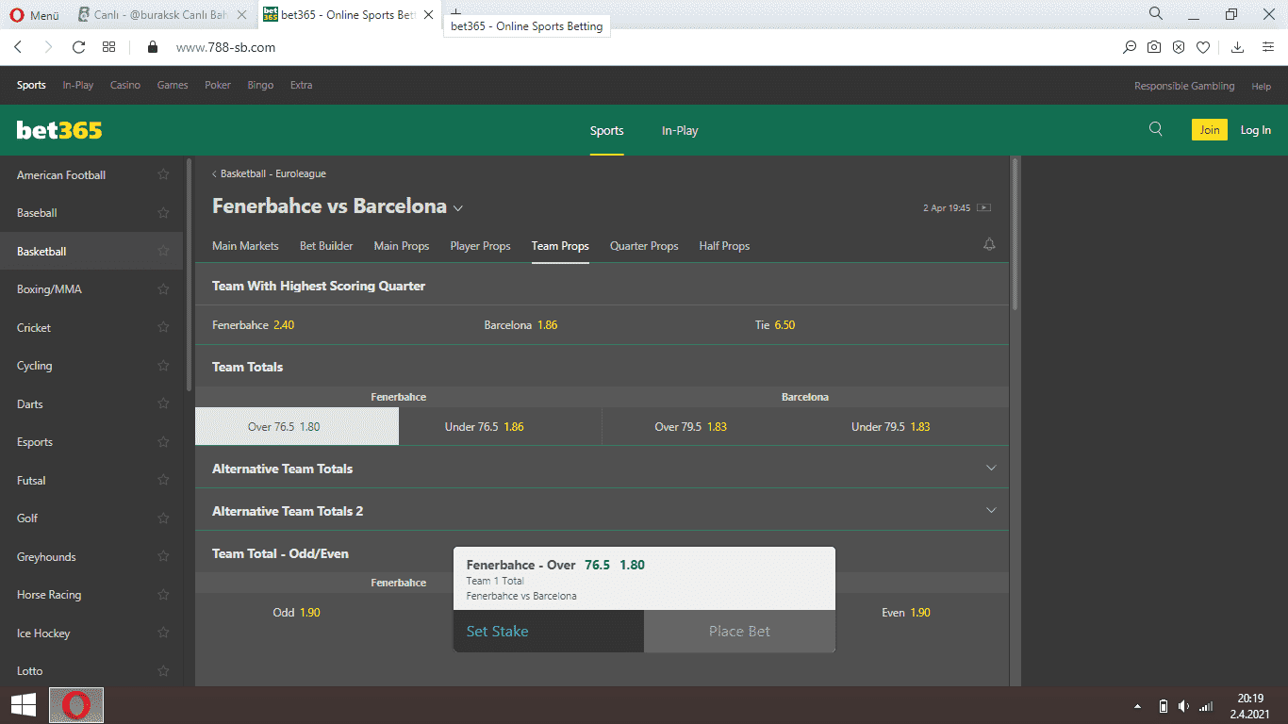Favourite Futsal with star
Screen dimensions: 1288x724
click(163, 480)
